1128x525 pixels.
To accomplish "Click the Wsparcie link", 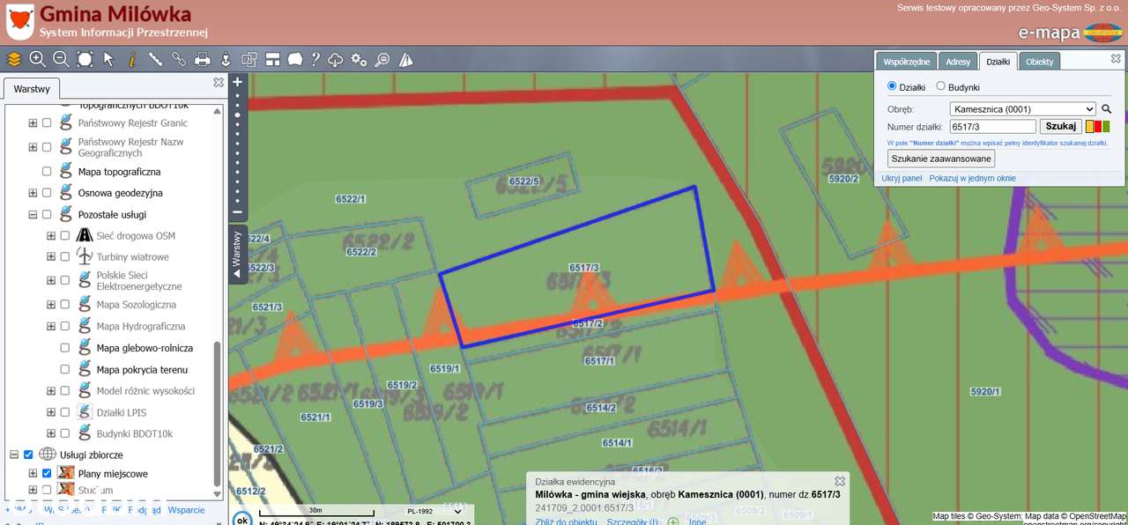I will click(x=186, y=510).
